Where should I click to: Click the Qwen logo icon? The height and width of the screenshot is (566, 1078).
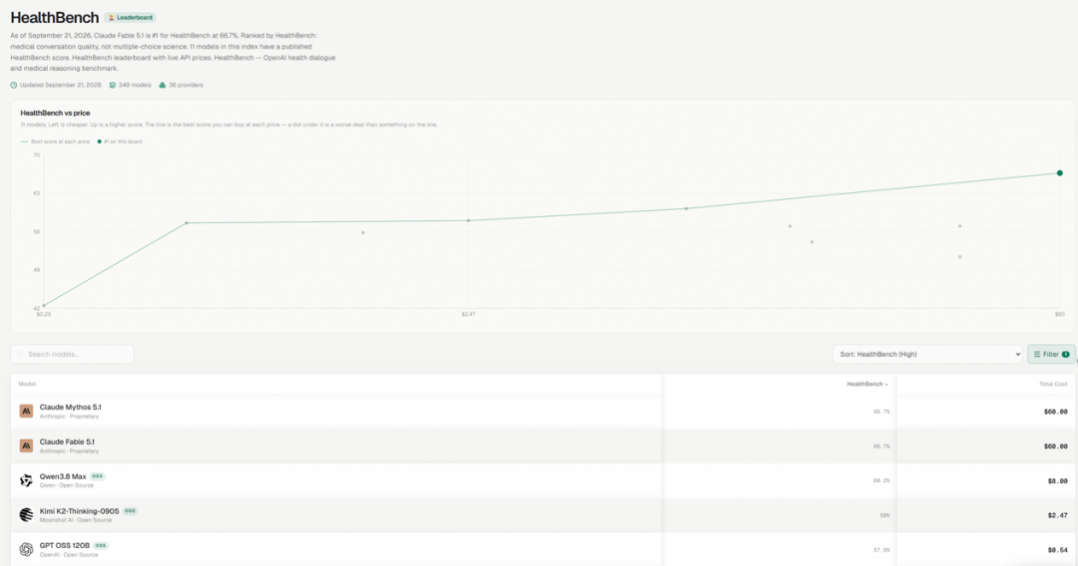pyautogui.click(x=26, y=480)
